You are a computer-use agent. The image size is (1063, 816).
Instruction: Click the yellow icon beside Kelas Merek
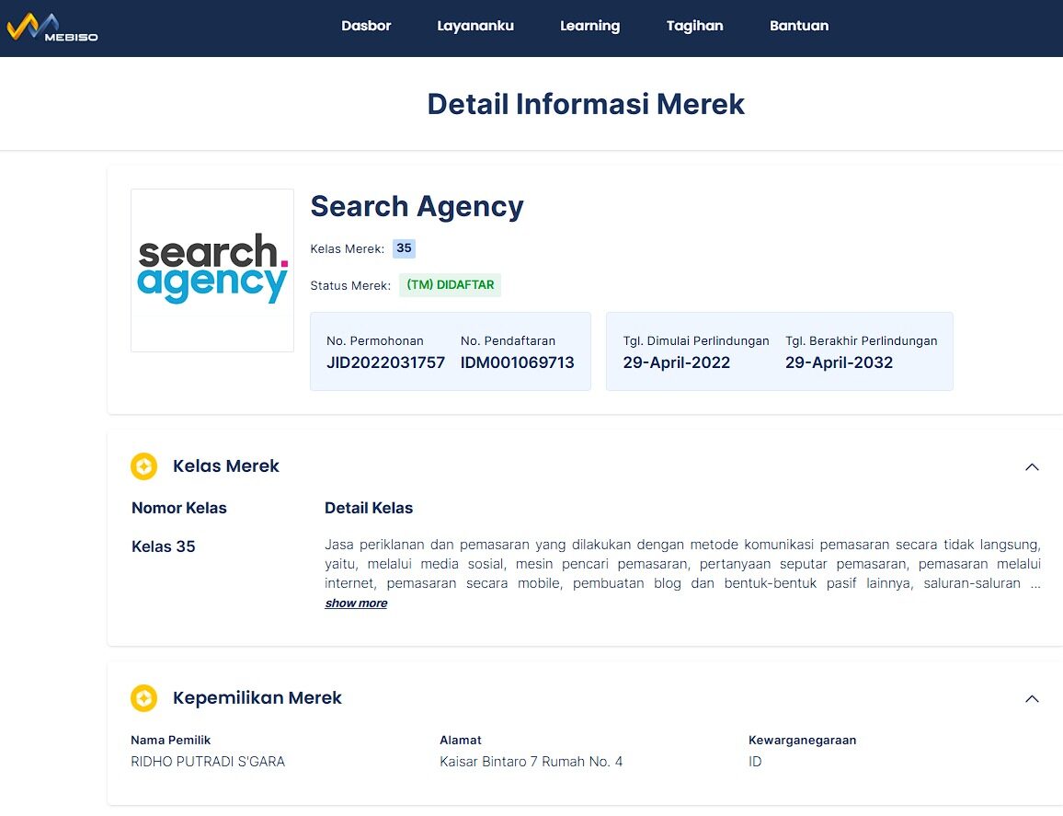143,466
